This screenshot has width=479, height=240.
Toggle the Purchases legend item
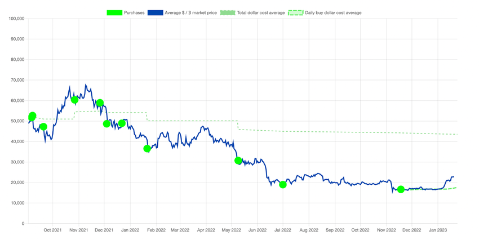coord(125,13)
